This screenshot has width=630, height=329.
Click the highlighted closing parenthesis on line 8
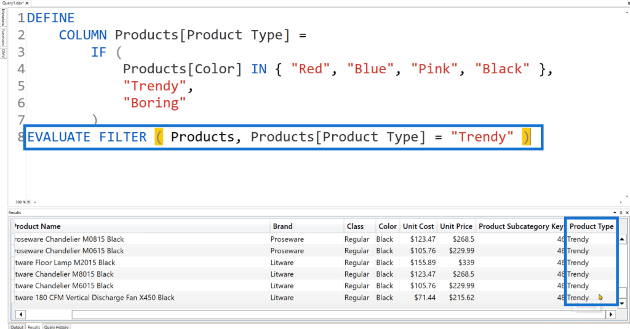coord(526,137)
